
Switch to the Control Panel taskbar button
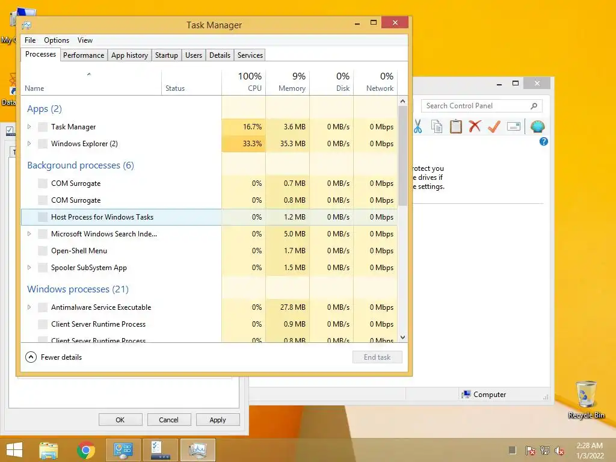[x=123, y=450]
